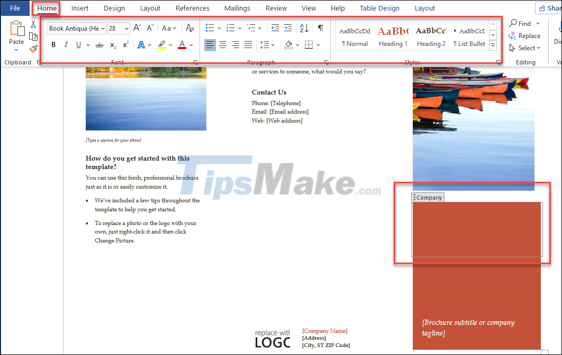The image size is (562, 355).
Task: Select the Format Painter tool
Action: point(33,48)
